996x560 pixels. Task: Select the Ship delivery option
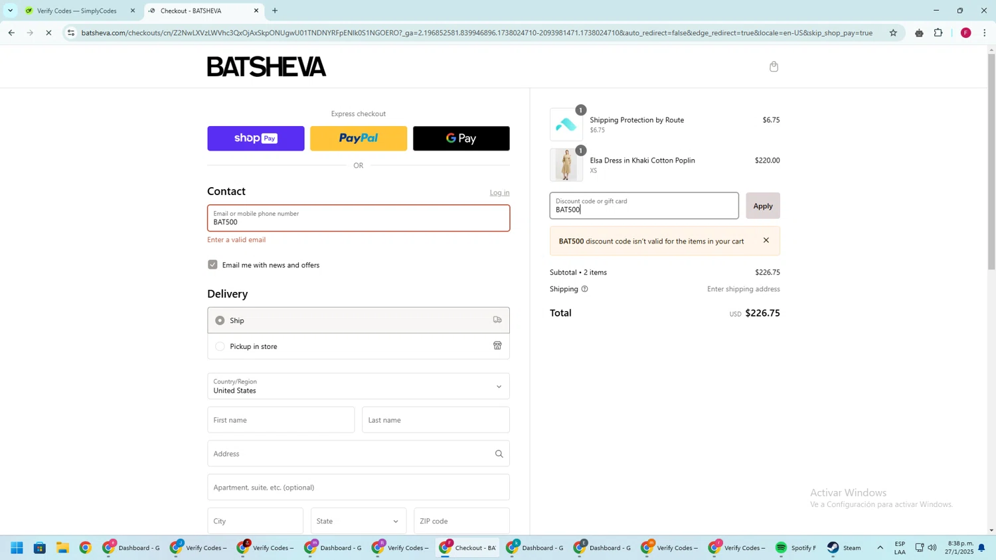(x=359, y=320)
